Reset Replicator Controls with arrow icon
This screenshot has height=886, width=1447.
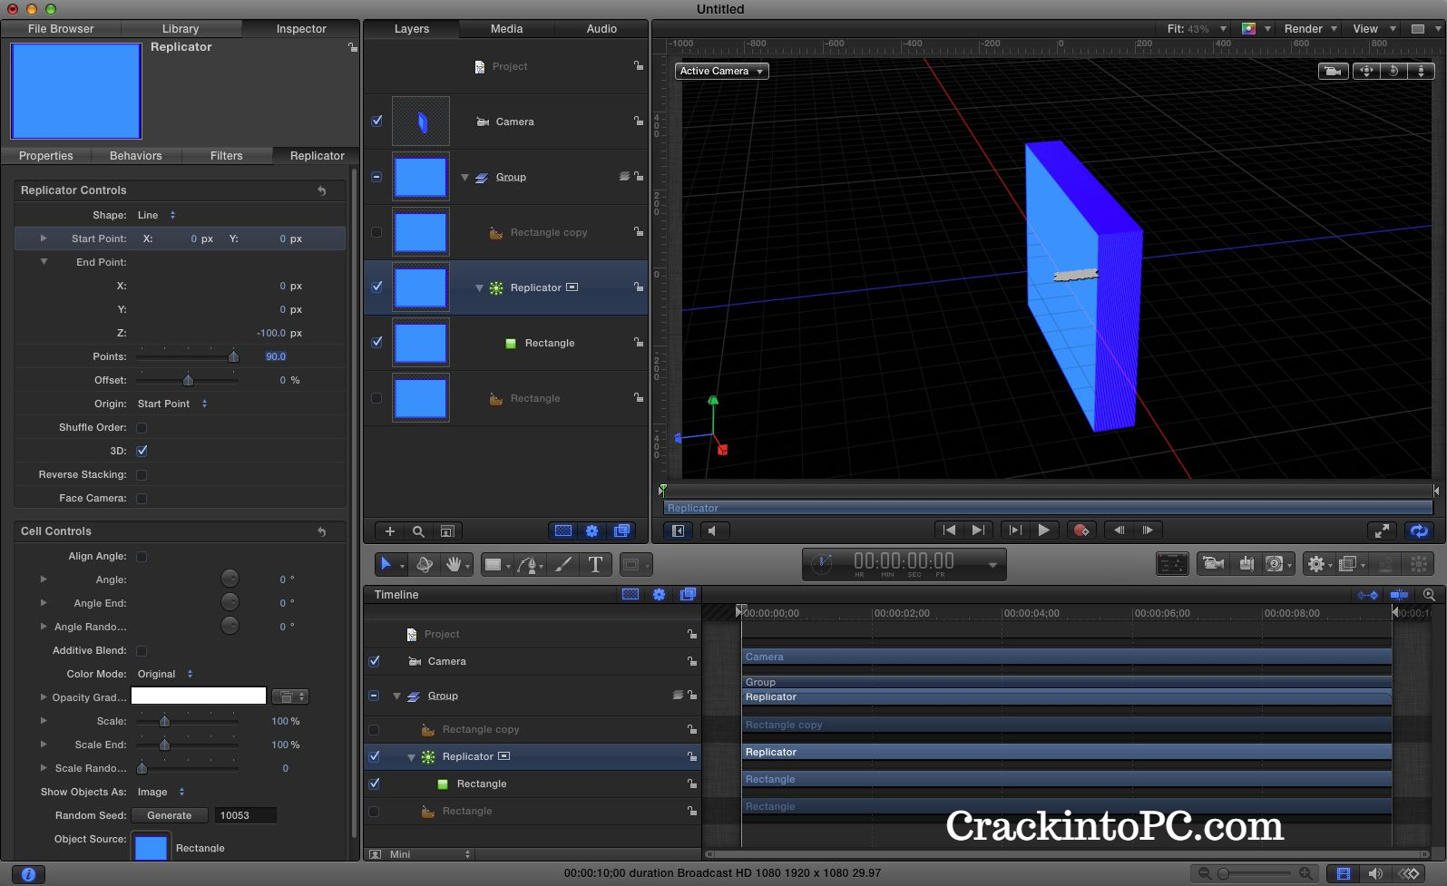point(322,190)
